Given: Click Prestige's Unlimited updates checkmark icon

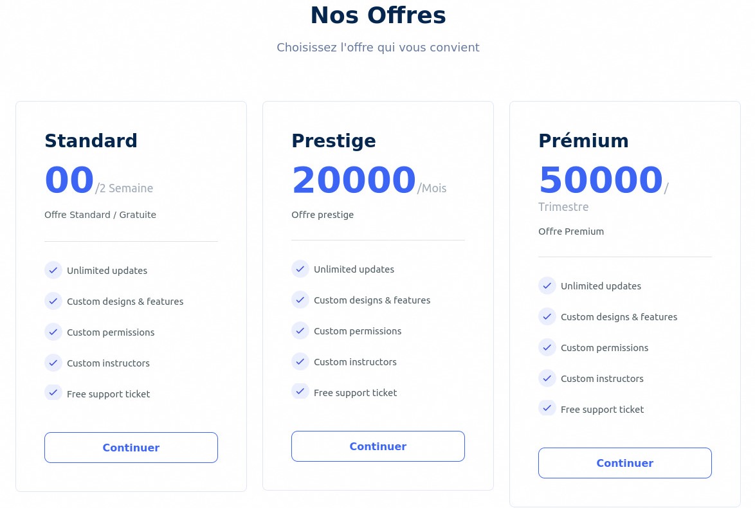Looking at the screenshot, I should tap(300, 269).
